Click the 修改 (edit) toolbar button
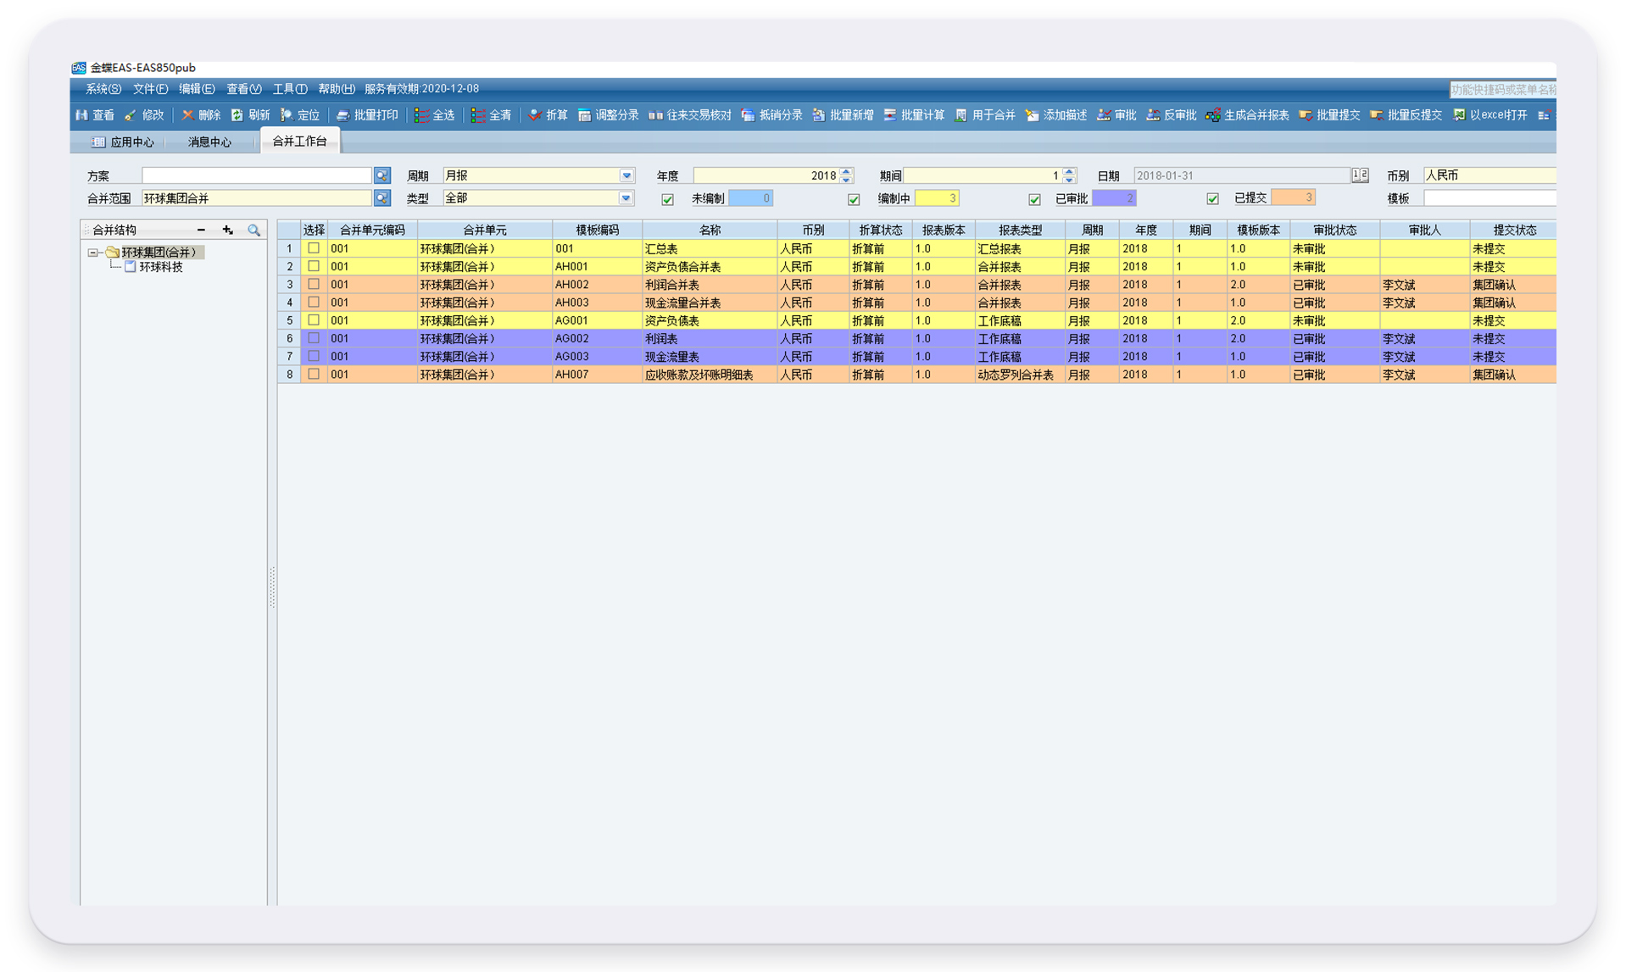The image size is (1626, 972). pos(144,115)
